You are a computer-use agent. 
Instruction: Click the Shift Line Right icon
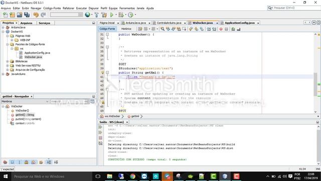click(214, 29)
